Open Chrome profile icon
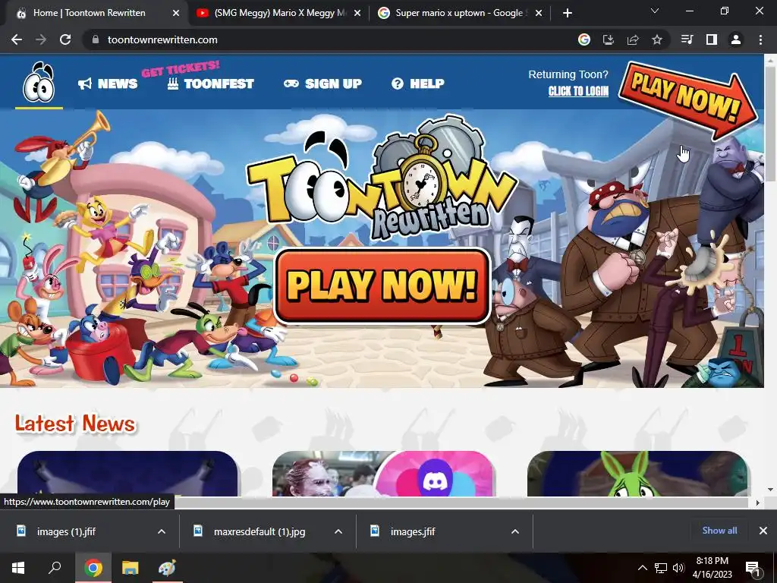The width and height of the screenshot is (777, 583). (x=736, y=39)
